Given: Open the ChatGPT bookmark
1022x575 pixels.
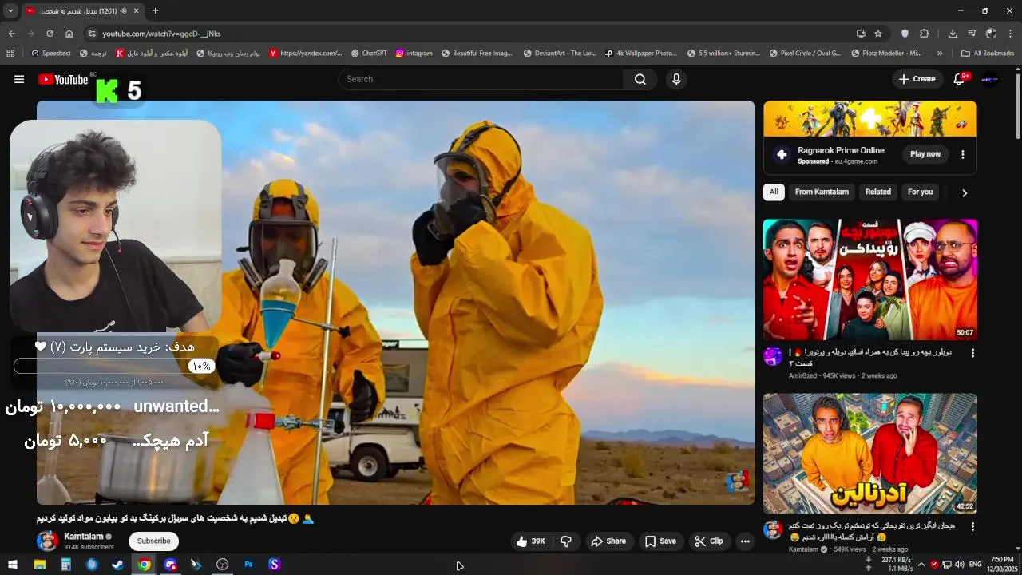Looking at the screenshot, I should 369,54.
